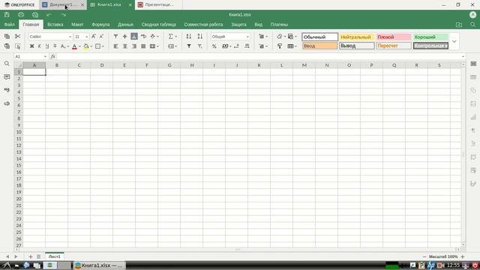
Task: Toggle align left
Action: point(115,46)
